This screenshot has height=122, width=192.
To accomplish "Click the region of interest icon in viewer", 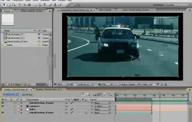I will 115,84.
